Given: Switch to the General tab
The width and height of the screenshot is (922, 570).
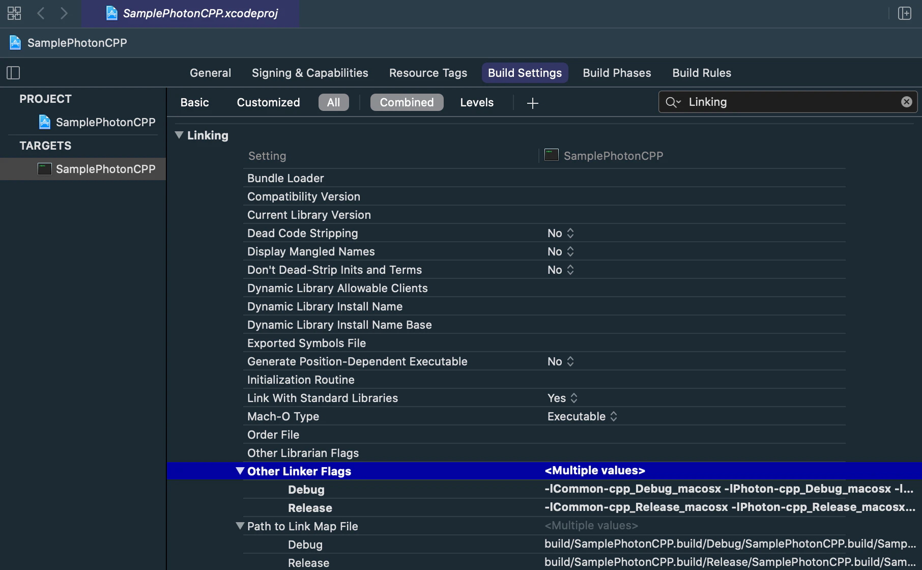Looking at the screenshot, I should pyautogui.click(x=211, y=73).
